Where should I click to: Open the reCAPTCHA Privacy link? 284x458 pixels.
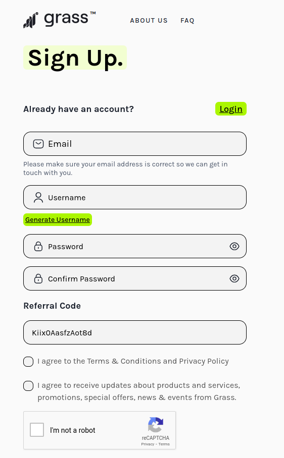148,444
